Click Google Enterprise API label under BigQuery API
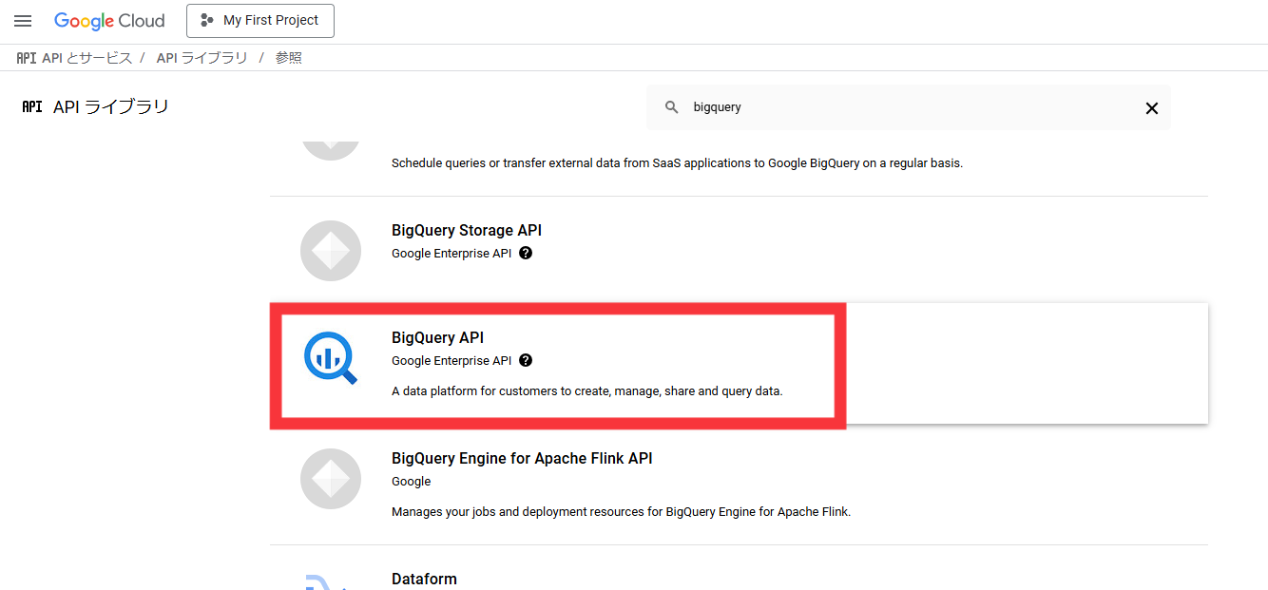1268x590 pixels. click(x=451, y=361)
